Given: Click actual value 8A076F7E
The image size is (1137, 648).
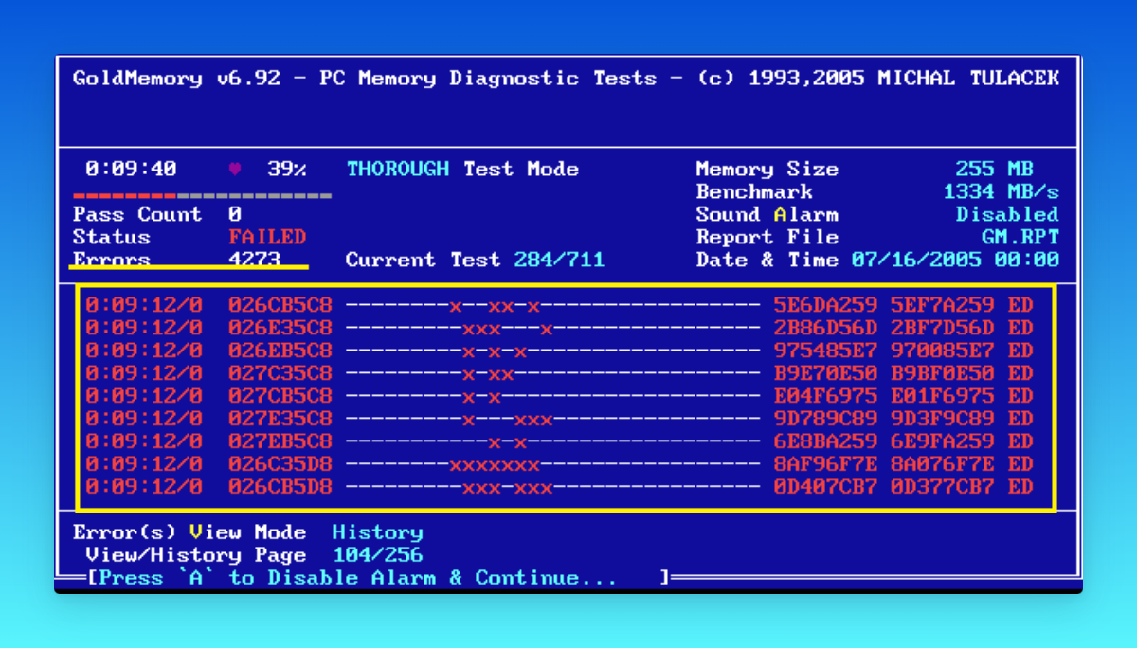Looking at the screenshot, I should click(x=943, y=465).
